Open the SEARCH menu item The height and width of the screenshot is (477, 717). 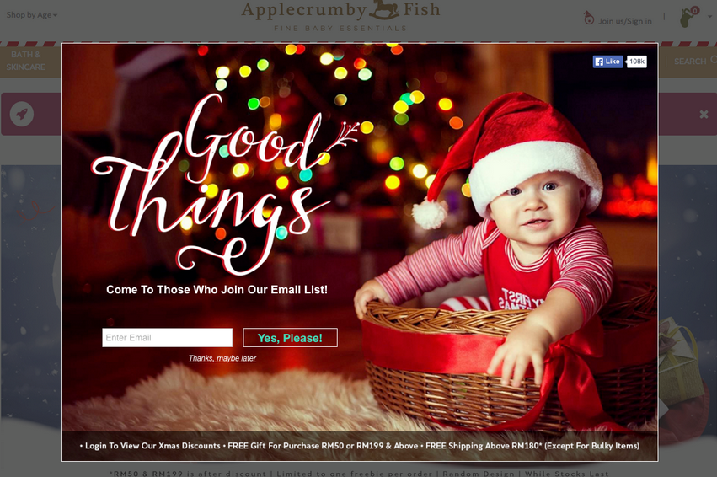pos(690,61)
